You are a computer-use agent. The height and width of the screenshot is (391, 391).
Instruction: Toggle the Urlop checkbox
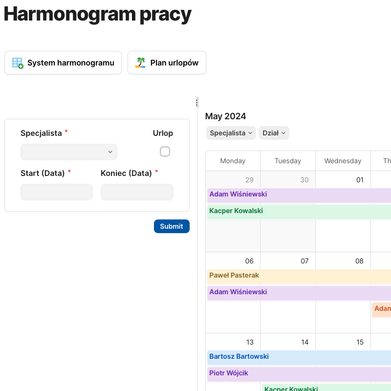pyautogui.click(x=165, y=152)
